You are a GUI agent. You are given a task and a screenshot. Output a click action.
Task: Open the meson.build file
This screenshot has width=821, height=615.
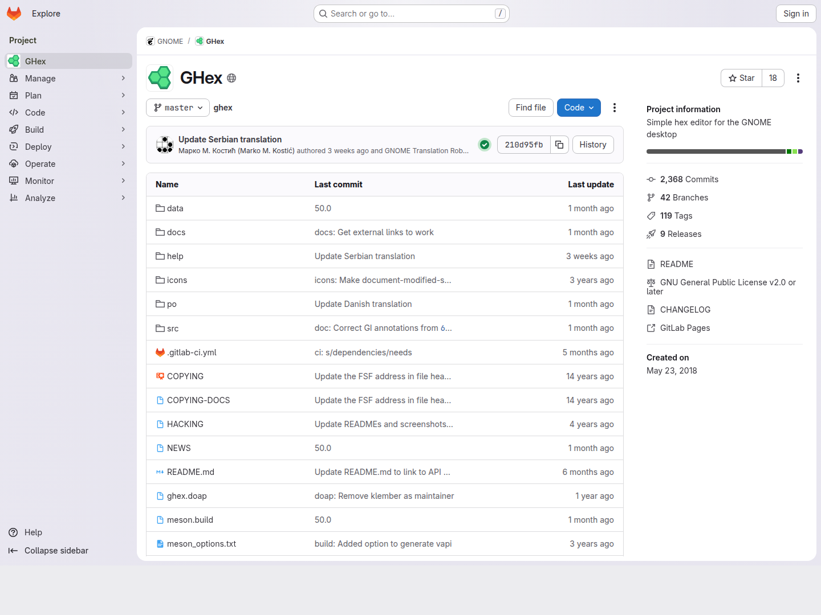pyautogui.click(x=190, y=520)
